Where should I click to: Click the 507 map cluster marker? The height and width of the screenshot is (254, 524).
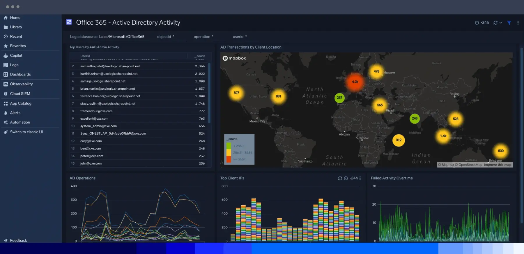pyautogui.click(x=236, y=93)
